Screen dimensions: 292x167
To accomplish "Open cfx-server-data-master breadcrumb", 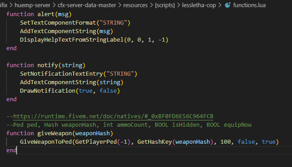I will tap(87, 5).
